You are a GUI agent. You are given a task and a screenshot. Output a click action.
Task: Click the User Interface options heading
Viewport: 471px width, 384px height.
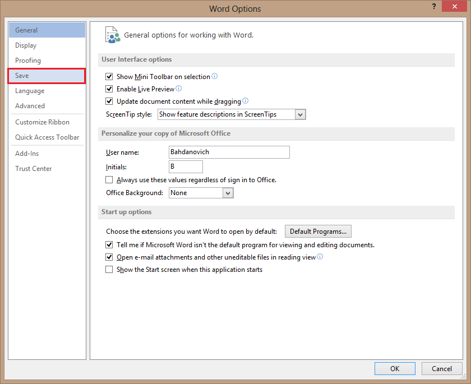click(x=137, y=59)
